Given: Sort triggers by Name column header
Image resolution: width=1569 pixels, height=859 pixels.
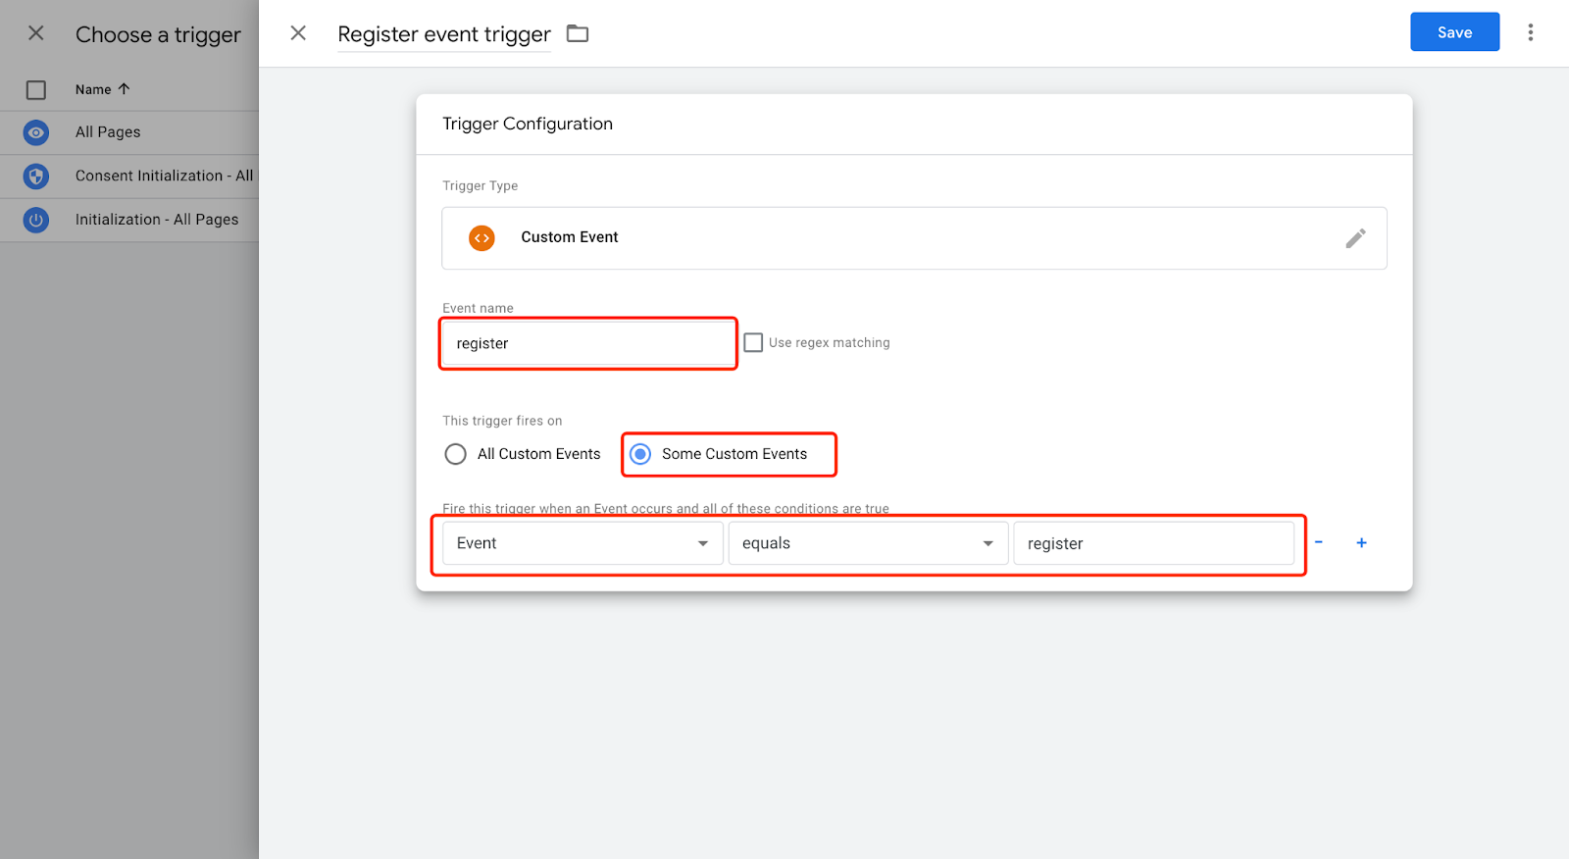Looking at the screenshot, I should pos(94,89).
